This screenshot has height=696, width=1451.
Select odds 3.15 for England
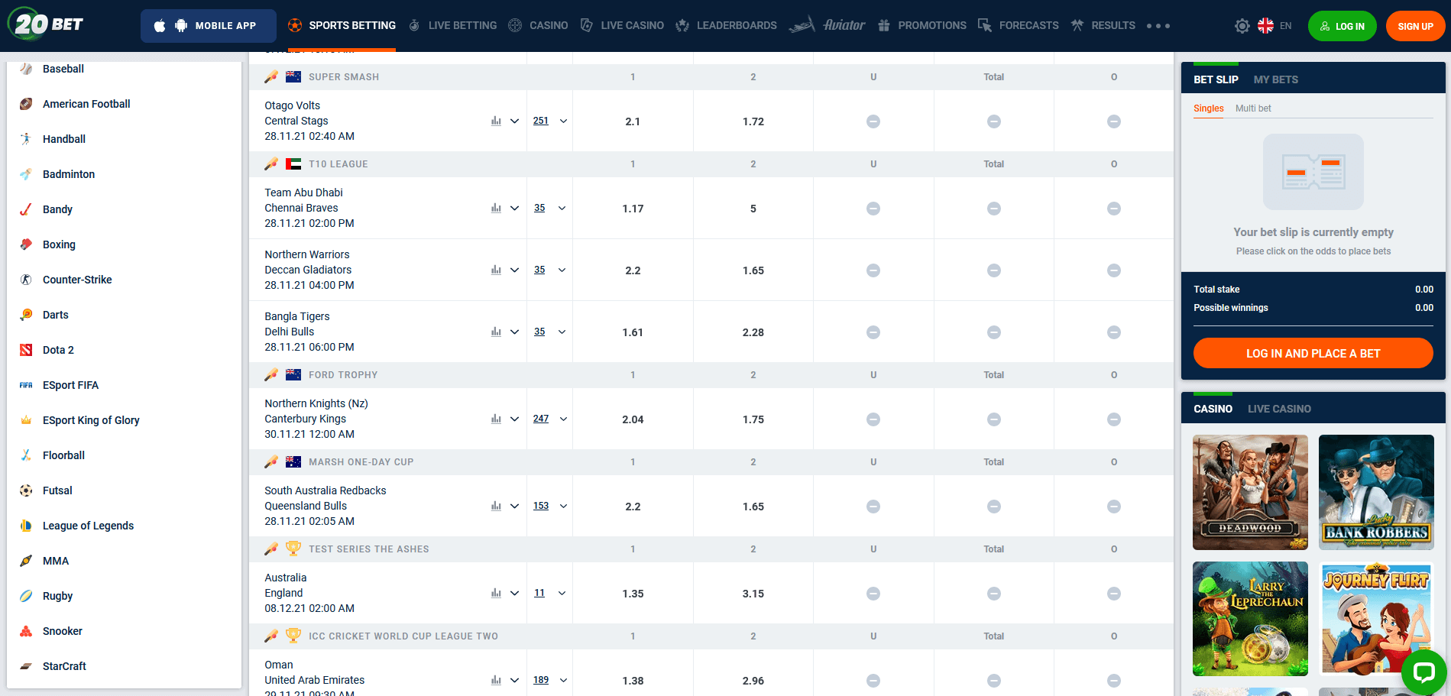tap(753, 594)
